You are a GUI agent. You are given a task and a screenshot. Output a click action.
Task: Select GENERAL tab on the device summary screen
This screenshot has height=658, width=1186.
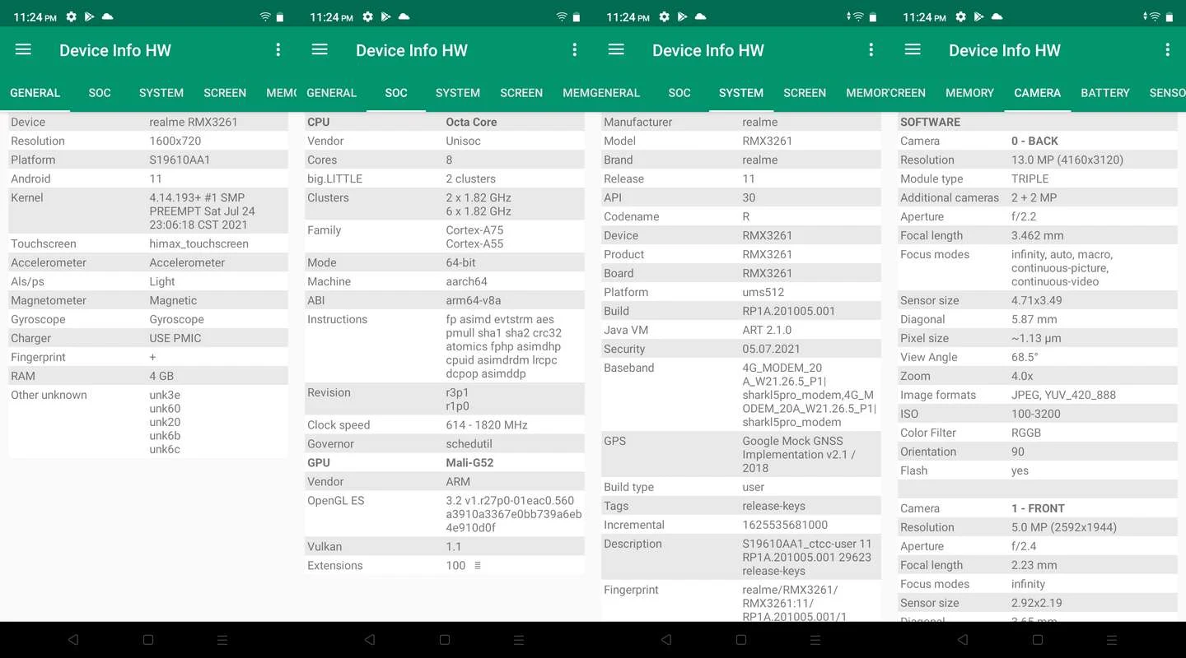point(35,93)
